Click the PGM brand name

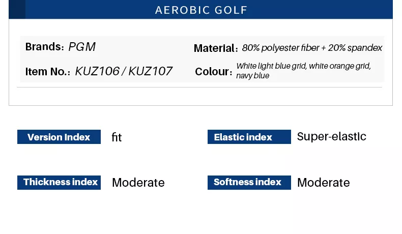pos(82,47)
